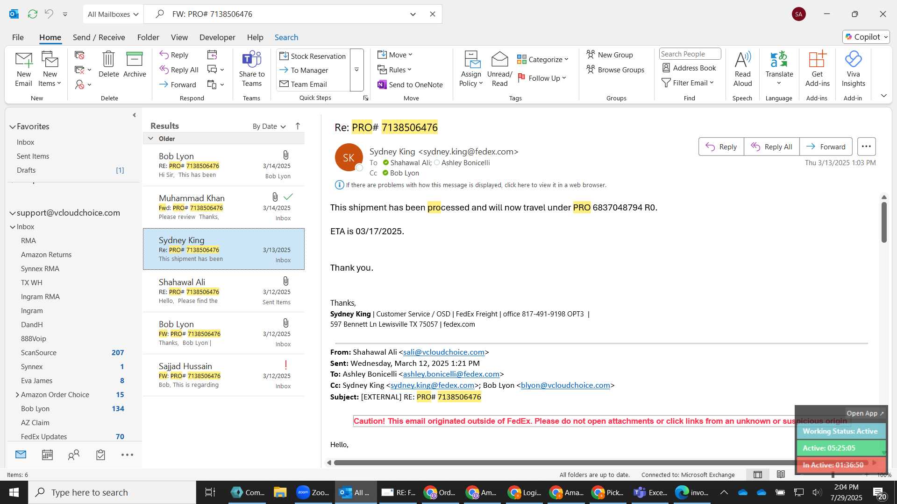Screen dimensions: 897x504
Task: Archive the selected message
Action: coord(135,64)
